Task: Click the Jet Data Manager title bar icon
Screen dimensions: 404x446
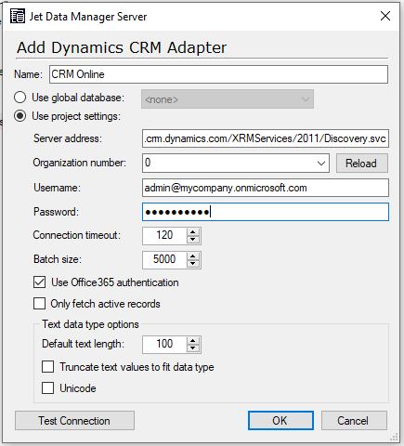Action: 18,16
